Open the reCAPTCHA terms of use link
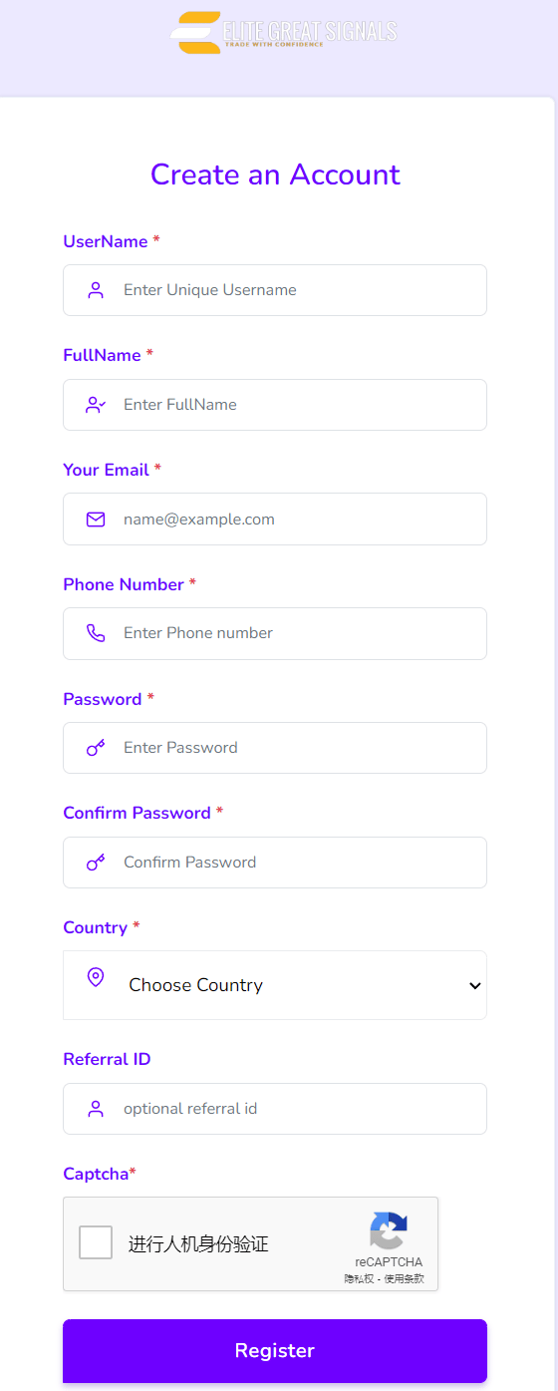The height and width of the screenshot is (1391, 558). (404, 1278)
